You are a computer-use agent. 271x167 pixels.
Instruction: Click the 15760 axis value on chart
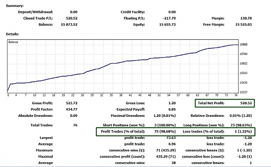[244, 54]
